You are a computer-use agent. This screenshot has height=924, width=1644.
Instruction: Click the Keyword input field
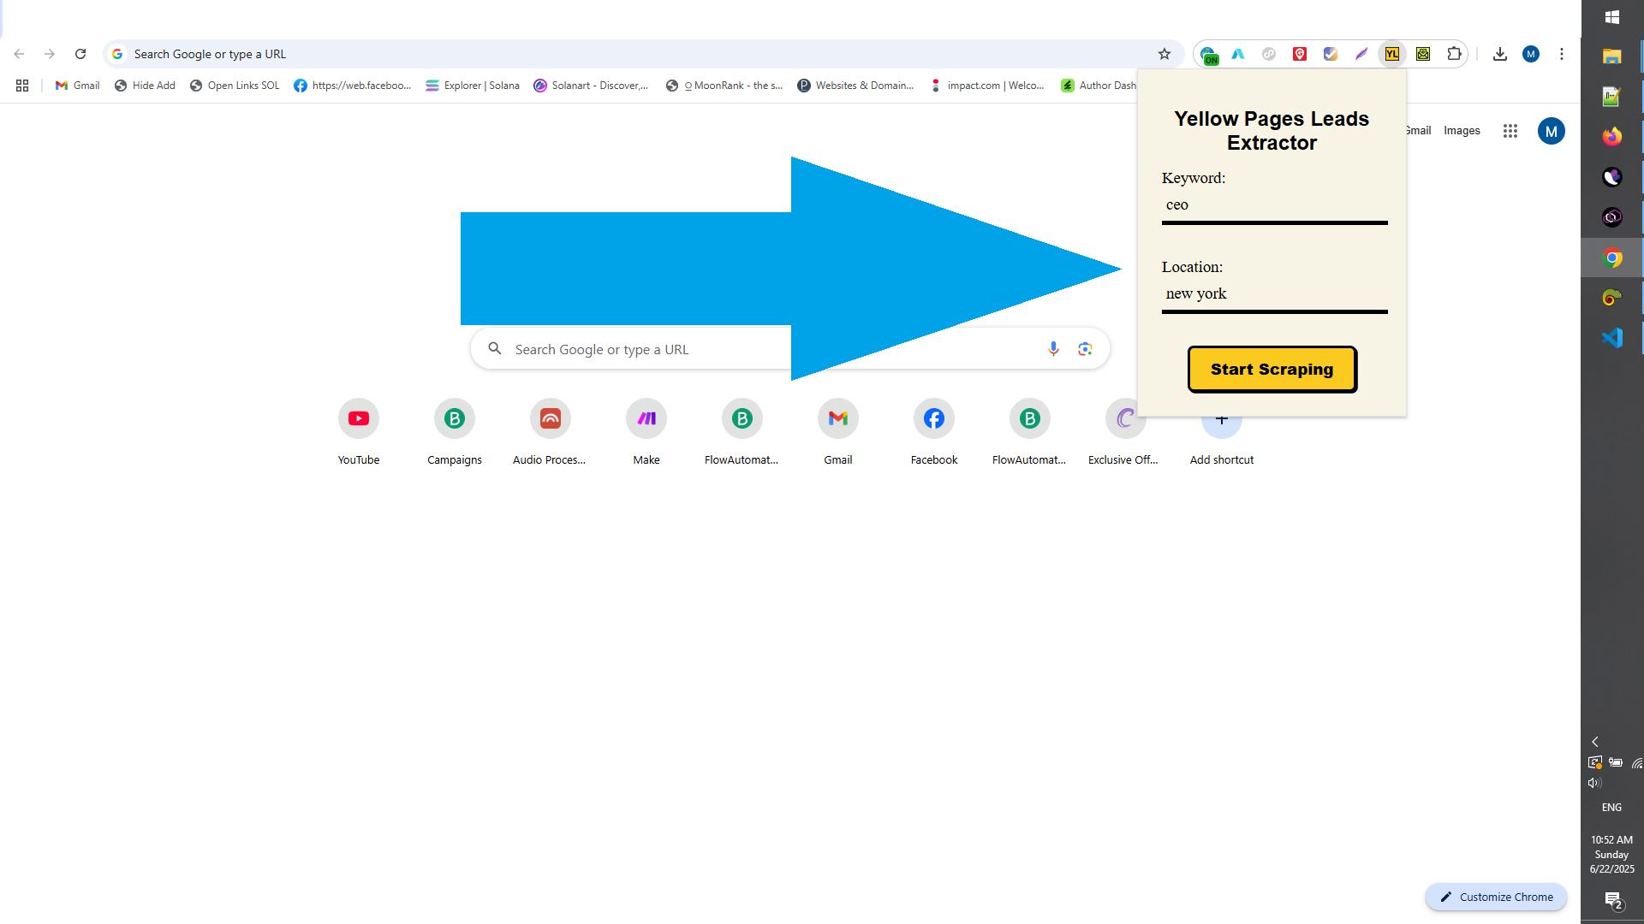point(1273,205)
